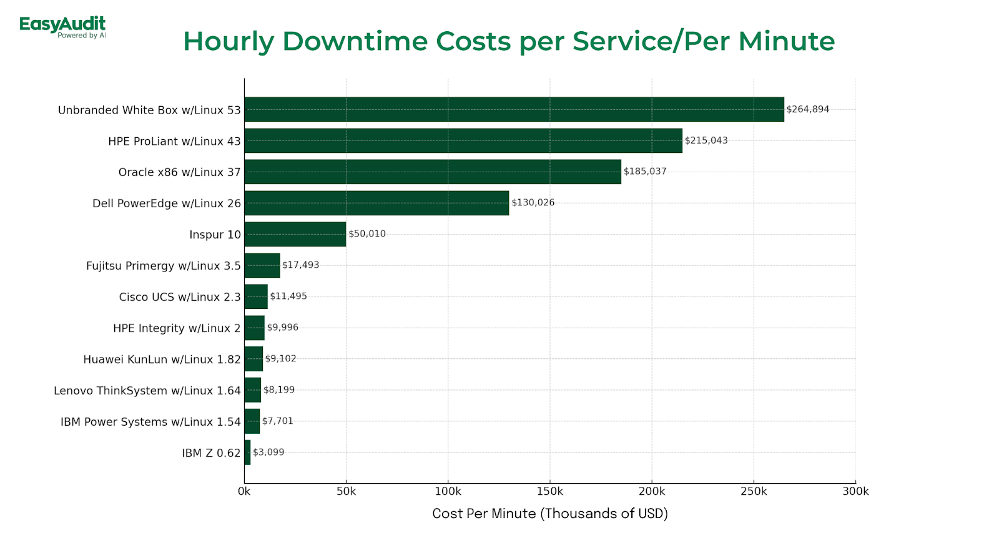The image size is (999, 543).
Task: Click the chart title heading
Action: 508,41
